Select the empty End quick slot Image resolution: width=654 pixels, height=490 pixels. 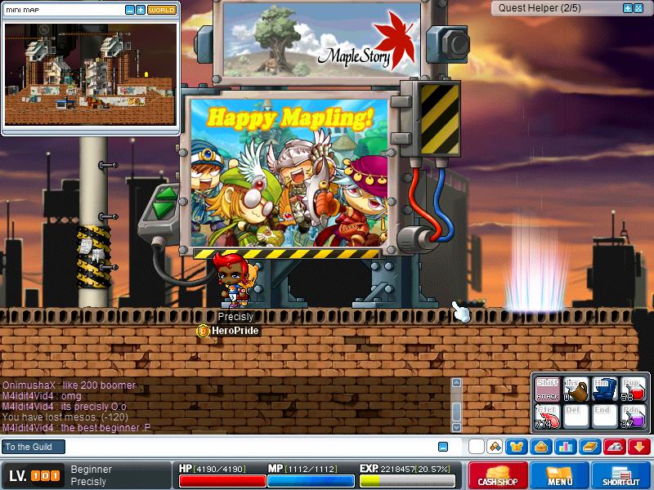tap(604, 416)
